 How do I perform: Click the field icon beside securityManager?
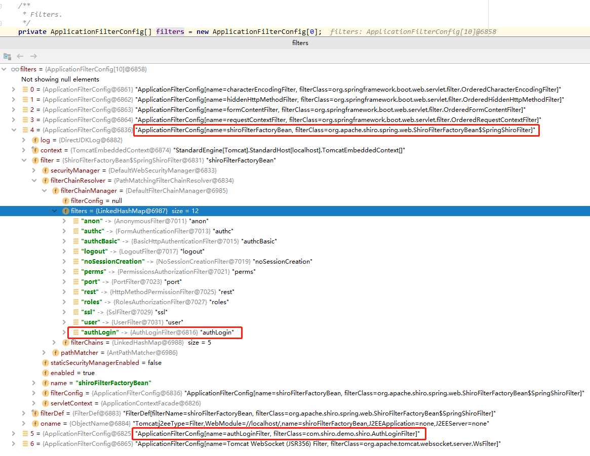click(45, 171)
